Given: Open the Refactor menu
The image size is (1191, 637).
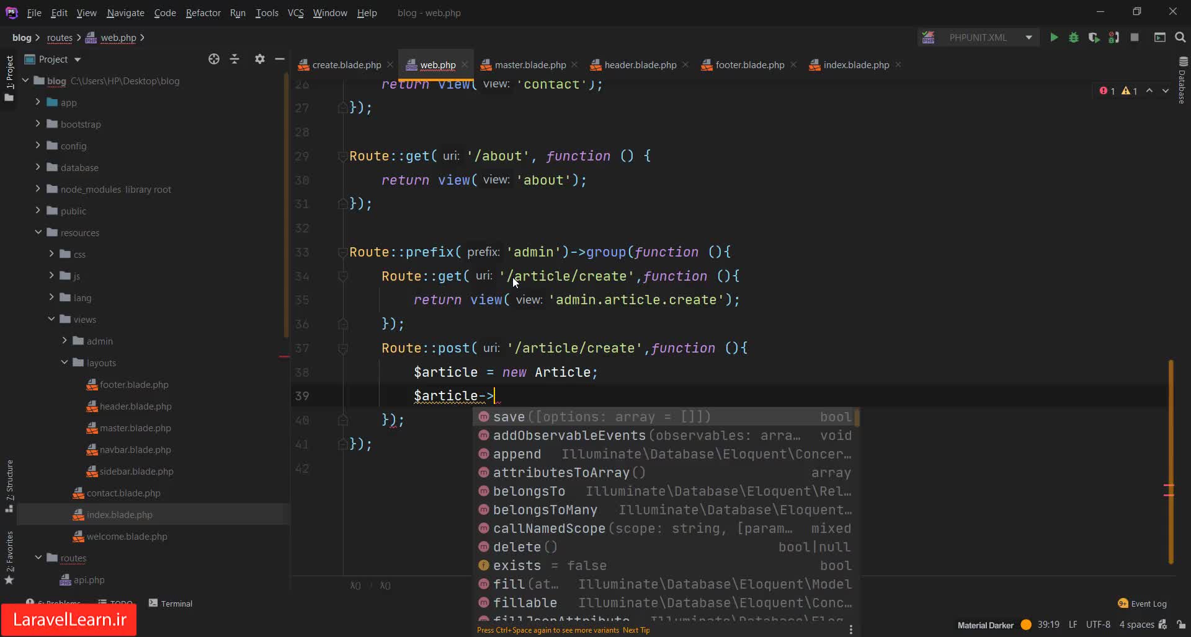Looking at the screenshot, I should [203, 12].
